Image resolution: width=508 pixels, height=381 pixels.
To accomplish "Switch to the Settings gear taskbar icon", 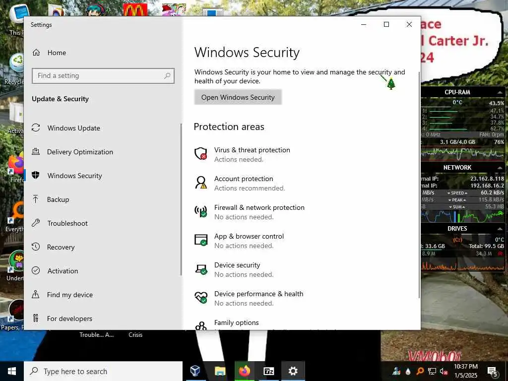I will (x=293, y=371).
